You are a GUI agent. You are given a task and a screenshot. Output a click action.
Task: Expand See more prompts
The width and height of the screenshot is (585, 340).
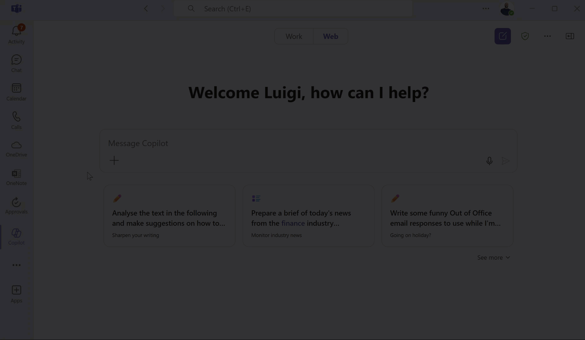point(494,258)
